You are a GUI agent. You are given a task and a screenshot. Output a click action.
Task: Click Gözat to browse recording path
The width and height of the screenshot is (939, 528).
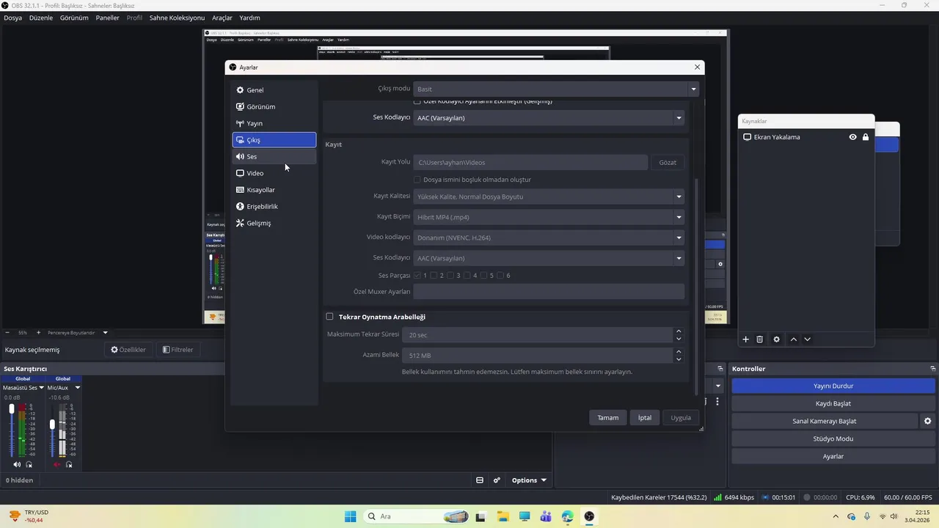668,162
